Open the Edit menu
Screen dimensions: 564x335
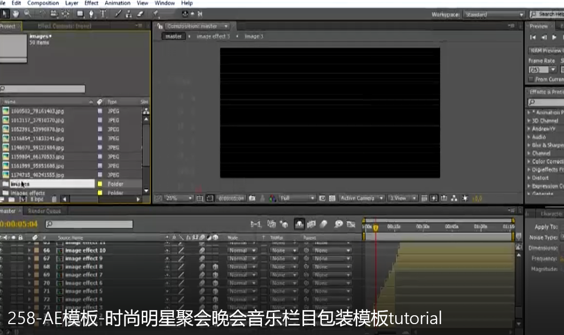pos(16,3)
